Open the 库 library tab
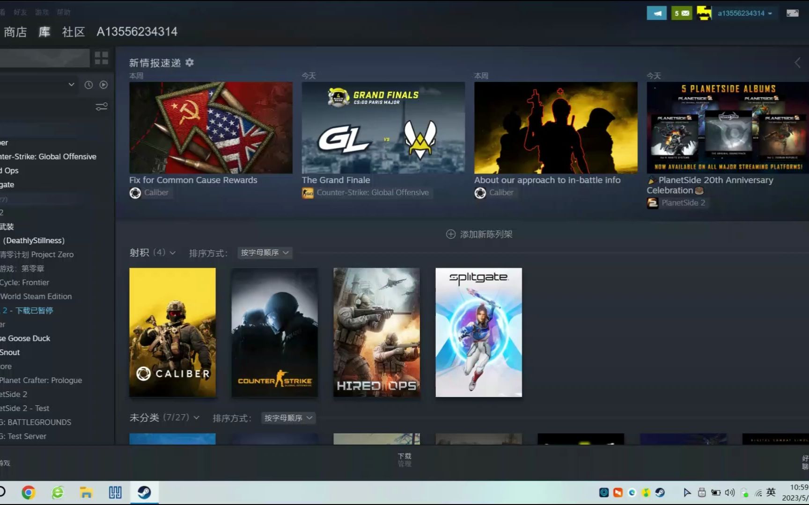This screenshot has width=809, height=505. [x=44, y=32]
